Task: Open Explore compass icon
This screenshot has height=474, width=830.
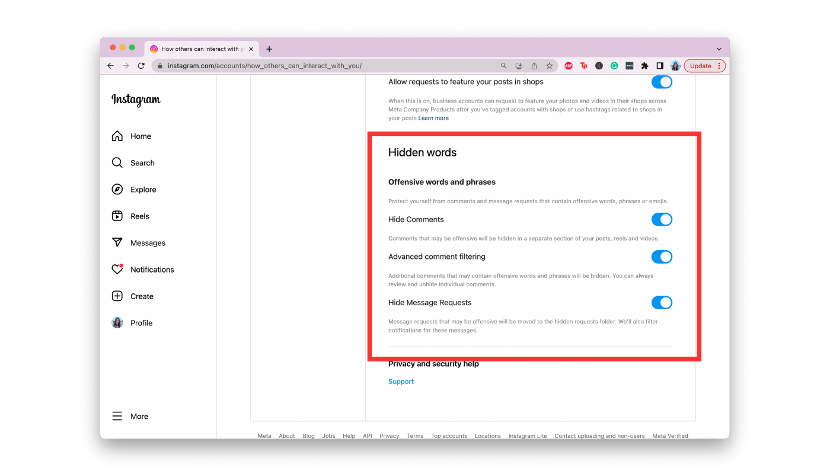Action: [117, 190]
